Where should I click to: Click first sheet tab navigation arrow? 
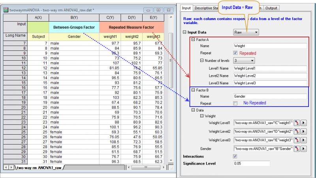6,167
